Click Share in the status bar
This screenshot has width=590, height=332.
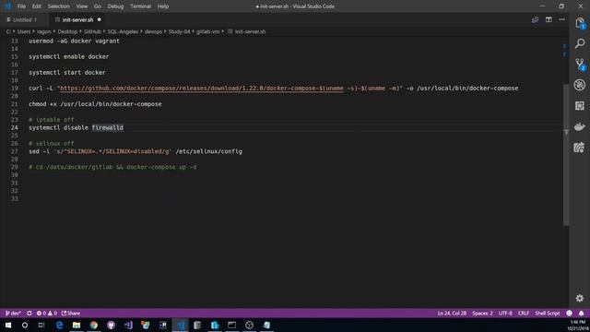pyautogui.click(x=71, y=314)
